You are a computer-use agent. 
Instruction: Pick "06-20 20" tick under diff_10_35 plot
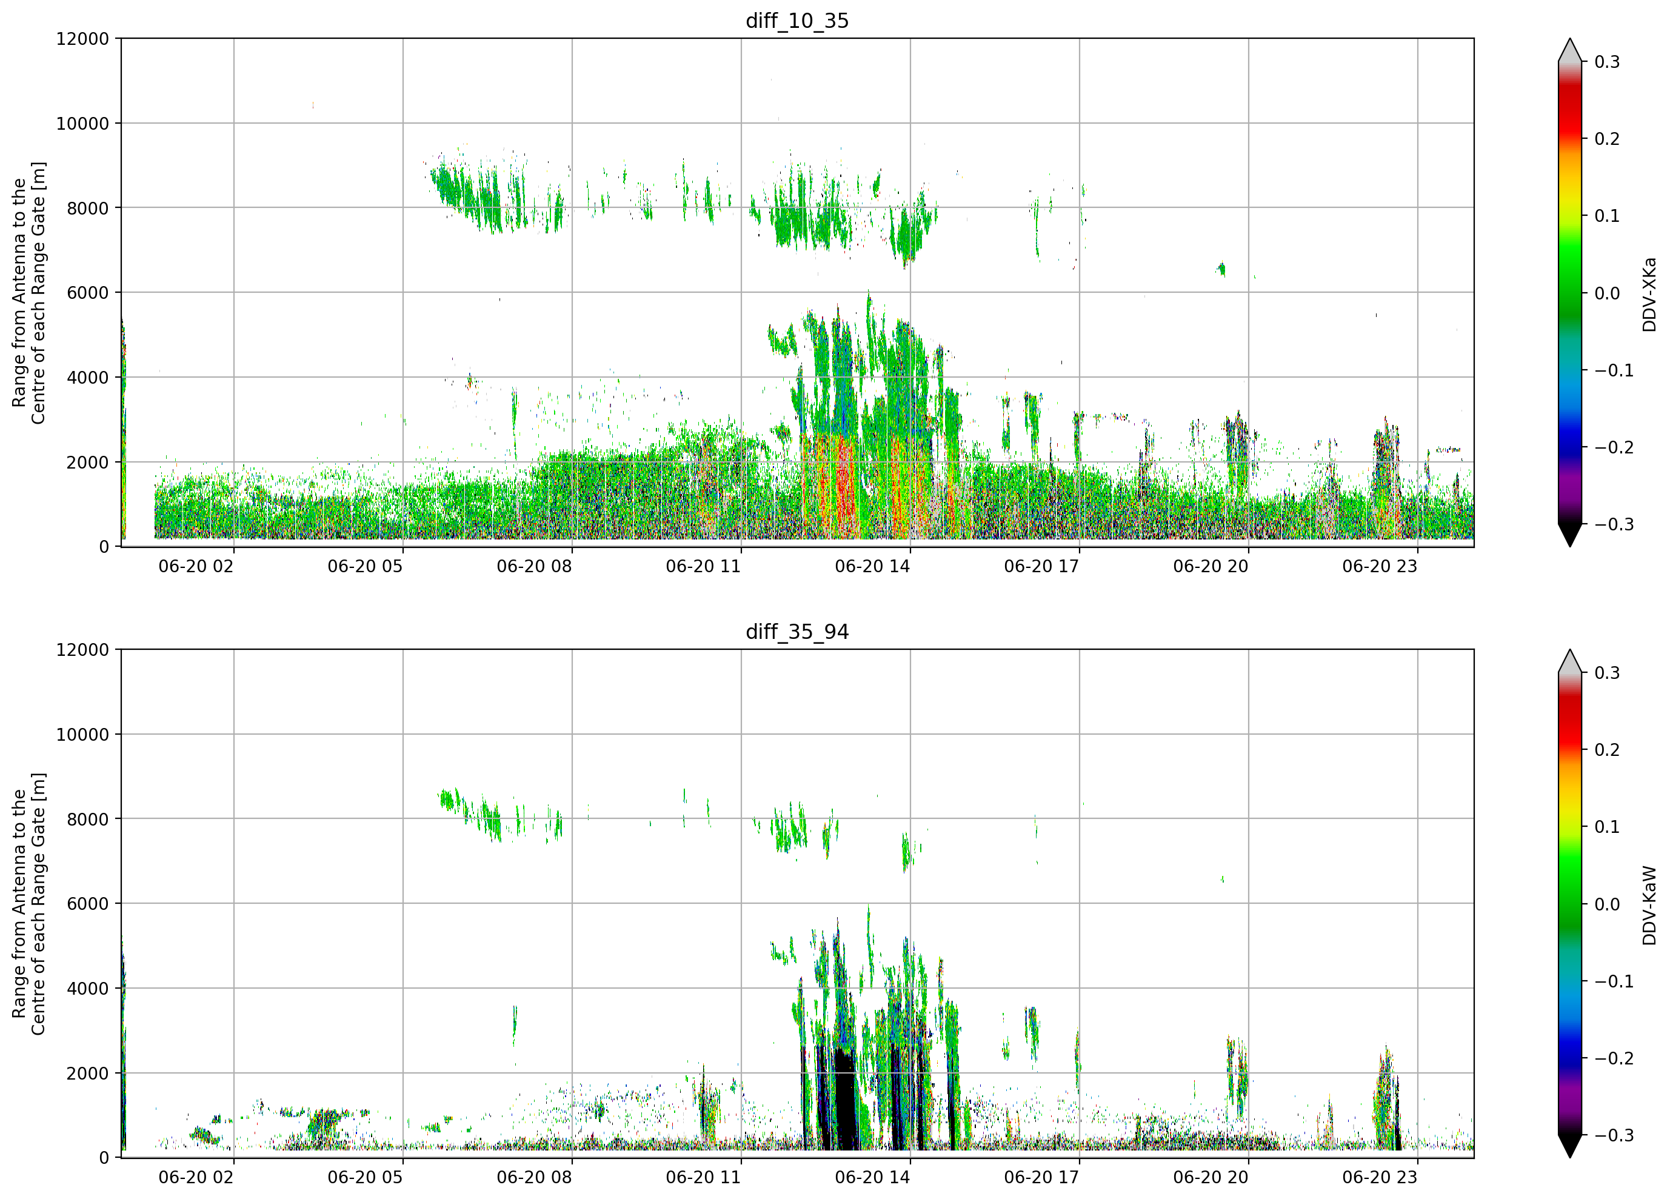click(x=1211, y=566)
